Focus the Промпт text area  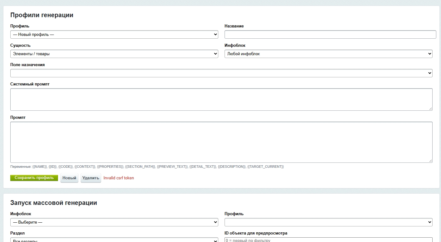[x=221, y=142]
